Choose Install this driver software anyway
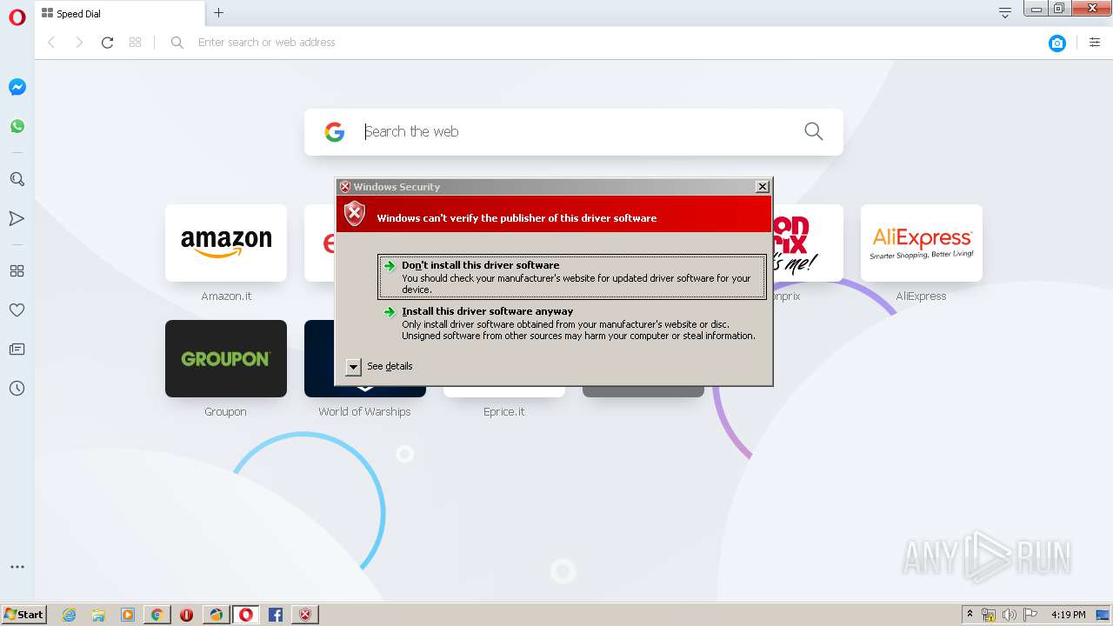Viewport: 1113px width, 626px height. (x=572, y=323)
